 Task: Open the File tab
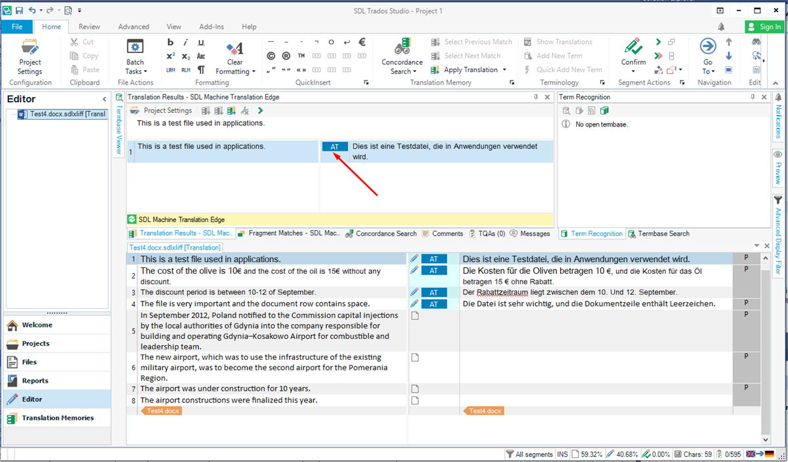17,27
